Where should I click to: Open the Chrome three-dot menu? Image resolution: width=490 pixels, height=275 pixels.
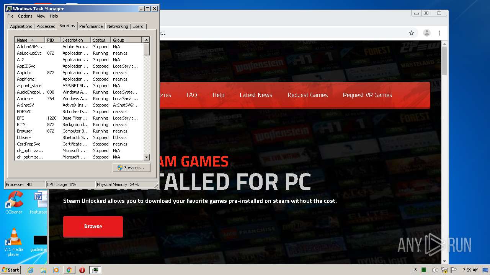pos(439,33)
